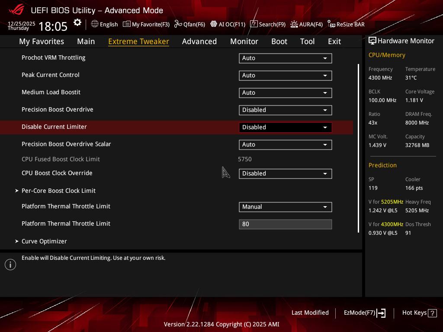This screenshot has width=443, height=332.
Task: Expand the Curve Optimizer submenu
Action: [x=44, y=241]
